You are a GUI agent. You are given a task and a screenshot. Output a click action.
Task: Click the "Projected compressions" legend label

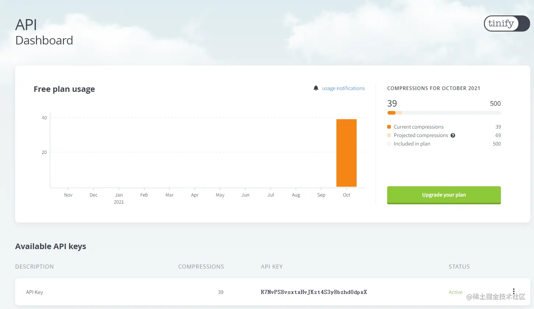[421, 135]
